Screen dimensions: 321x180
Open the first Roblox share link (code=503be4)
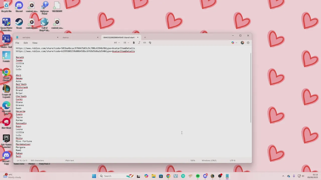tap(75, 48)
